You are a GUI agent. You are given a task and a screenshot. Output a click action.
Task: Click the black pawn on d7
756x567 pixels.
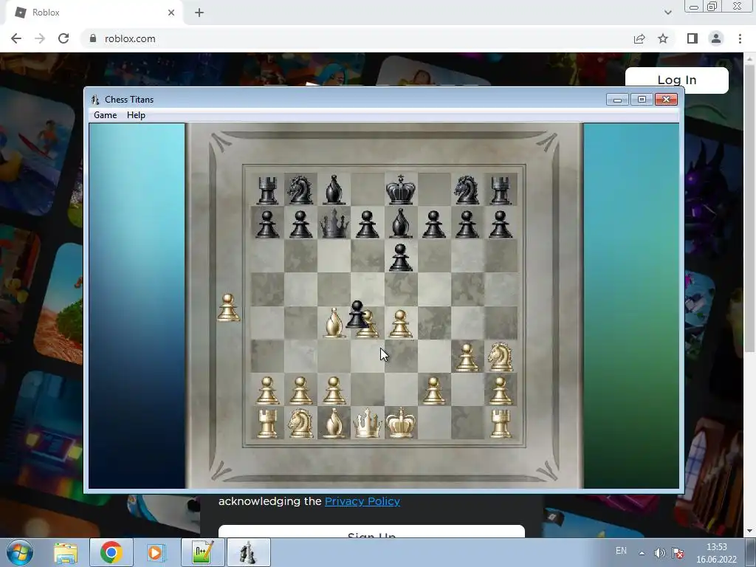point(367,224)
